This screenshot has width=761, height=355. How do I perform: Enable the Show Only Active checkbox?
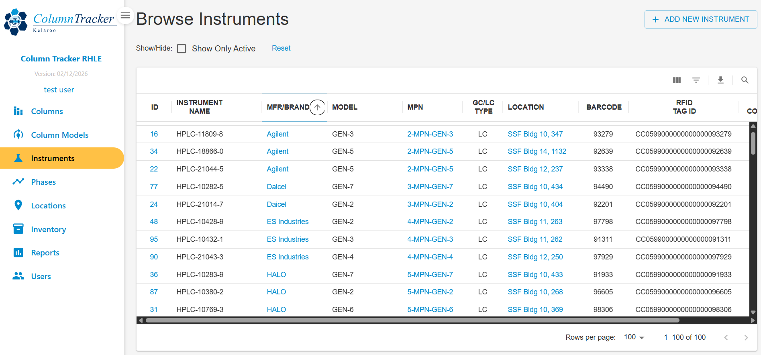[x=182, y=49]
